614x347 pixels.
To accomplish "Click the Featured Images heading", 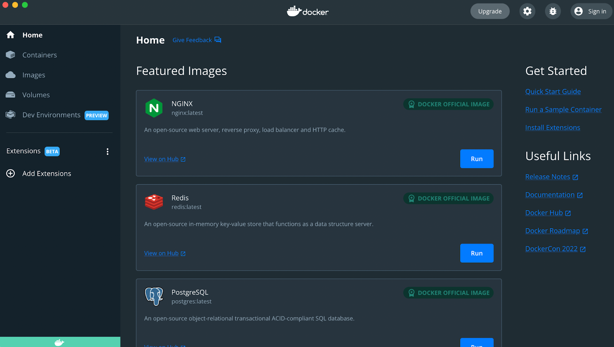I will pyautogui.click(x=182, y=71).
